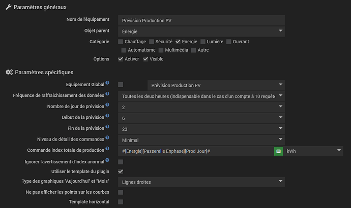Enable the Chauffage category checkbox
Image resolution: width=351 pixels, height=208 pixels.
click(x=121, y=42)
